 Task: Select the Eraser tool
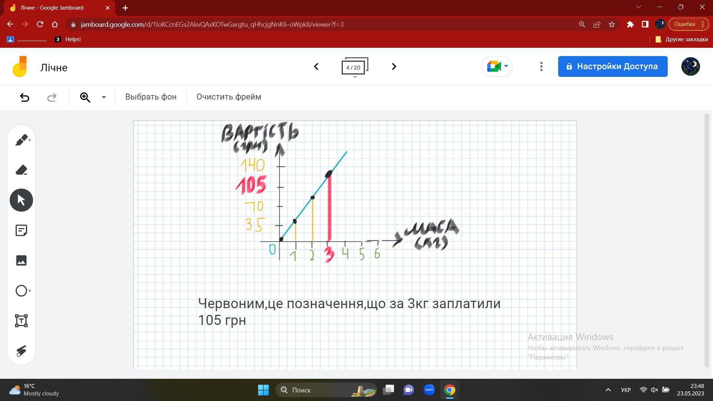(x=21, y=170)
